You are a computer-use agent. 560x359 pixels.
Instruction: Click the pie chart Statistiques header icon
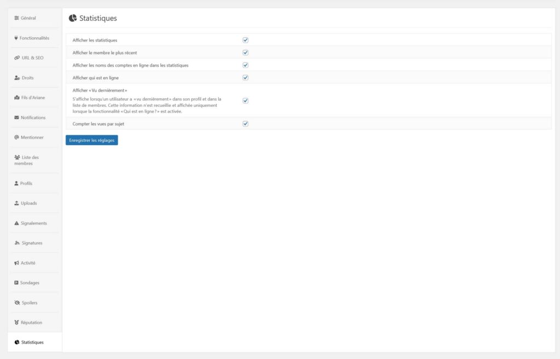tap(72, 17)
